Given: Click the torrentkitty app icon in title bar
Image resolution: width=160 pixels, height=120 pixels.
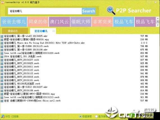Looking at the screenshot, I should [x=3, y=2].
